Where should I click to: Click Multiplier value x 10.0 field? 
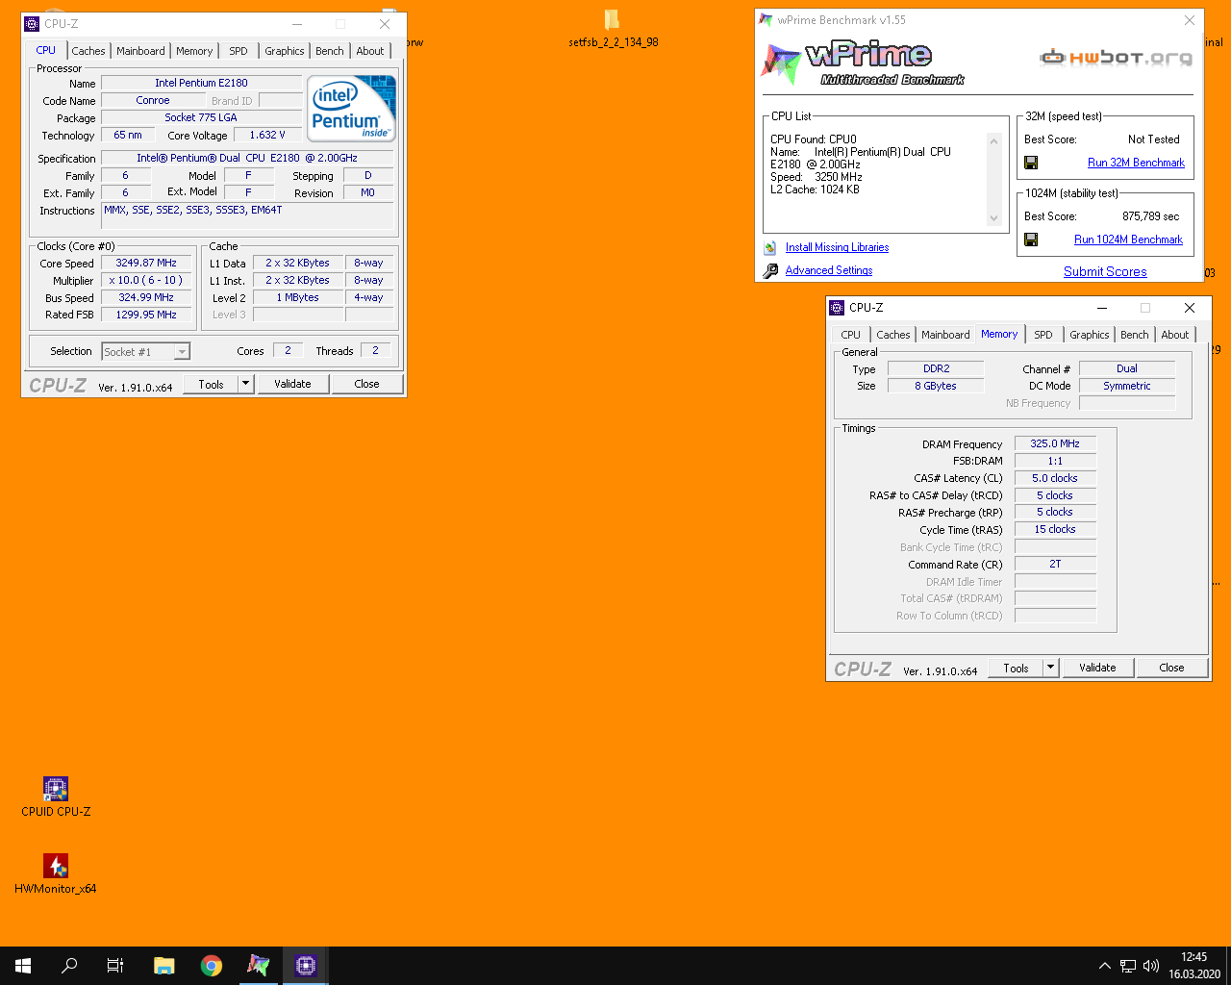coord(146,280)
